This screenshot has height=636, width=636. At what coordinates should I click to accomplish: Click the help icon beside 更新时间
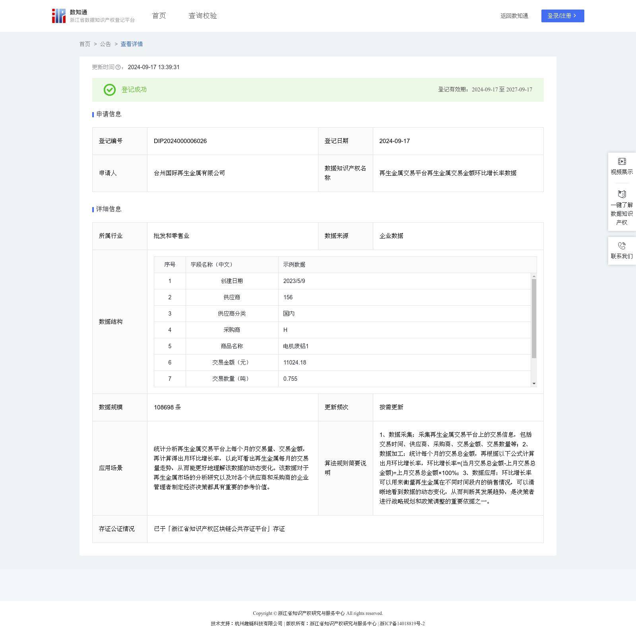pos(118,67)
